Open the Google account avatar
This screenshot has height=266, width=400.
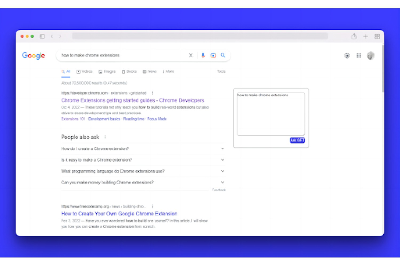(x=371, y=56)
